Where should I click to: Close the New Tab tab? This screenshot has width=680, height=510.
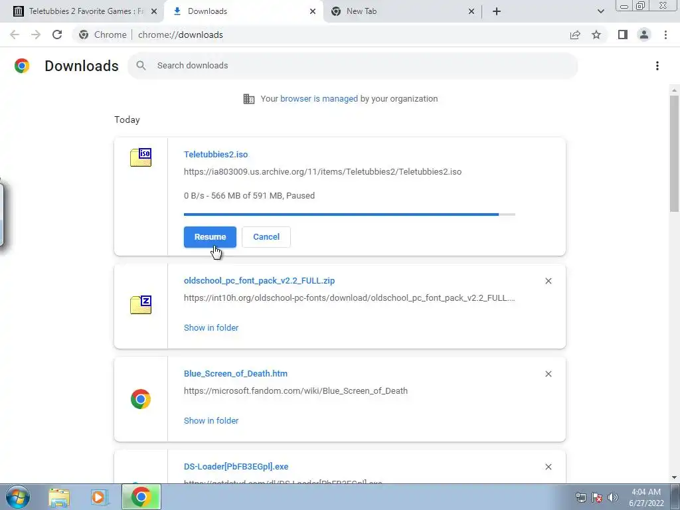[471, 11]
